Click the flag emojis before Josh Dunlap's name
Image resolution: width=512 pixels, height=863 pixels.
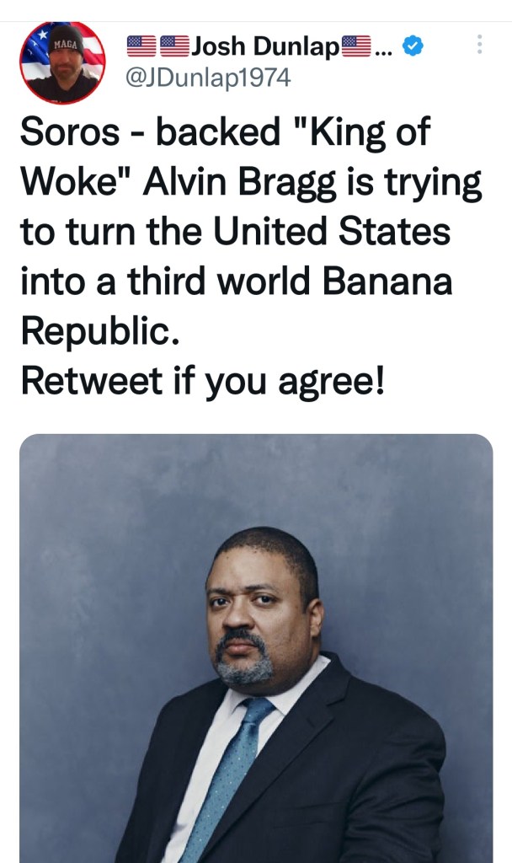157,46
